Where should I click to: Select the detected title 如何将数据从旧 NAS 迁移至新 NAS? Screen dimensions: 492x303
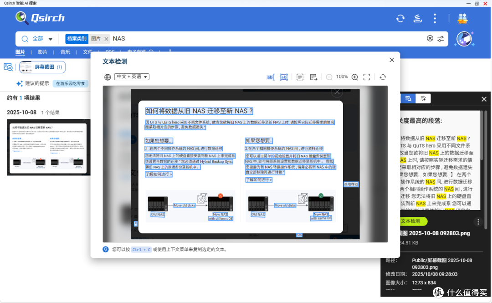click(x=199, y=111)
